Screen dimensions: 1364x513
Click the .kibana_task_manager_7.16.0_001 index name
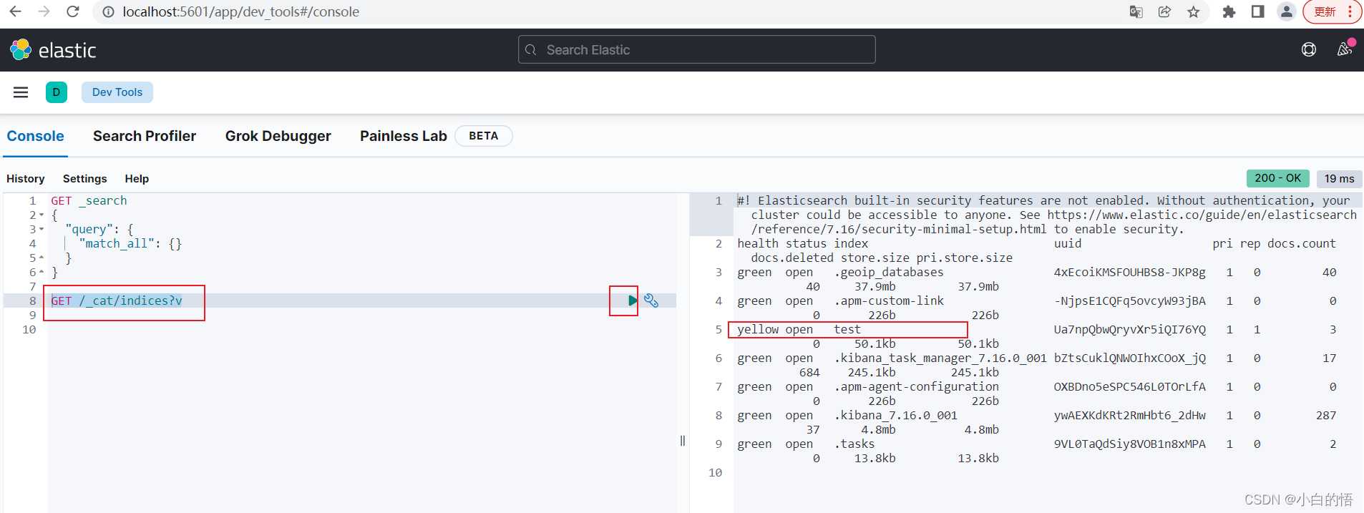[940, 358]
